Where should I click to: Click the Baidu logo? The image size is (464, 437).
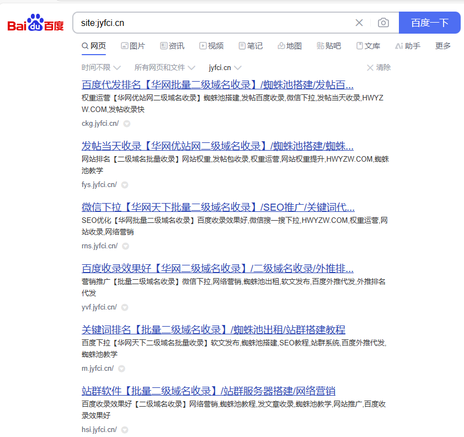[35, 23]
